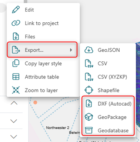
Task: Open Attribute table from menu
Action: [x=43, y=77]
